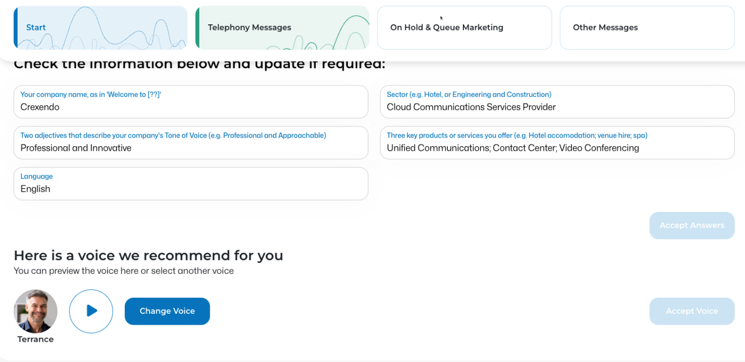Play the Terrance voice preview
Screen dimensions: 745x362
(x=91, y=311)
